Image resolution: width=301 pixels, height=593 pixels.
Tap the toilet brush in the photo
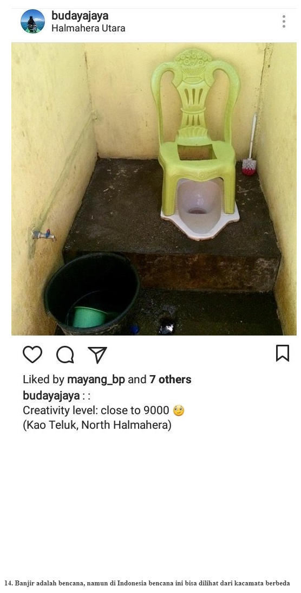[250, 145]
